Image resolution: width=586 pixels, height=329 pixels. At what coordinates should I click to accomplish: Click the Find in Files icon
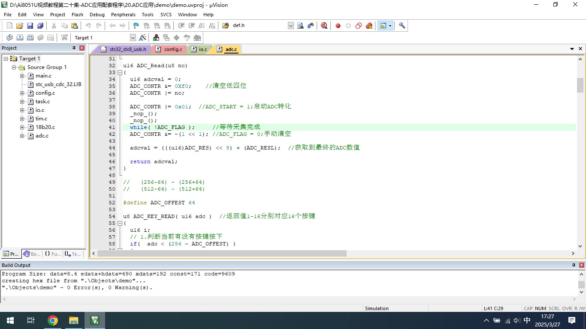226,26
